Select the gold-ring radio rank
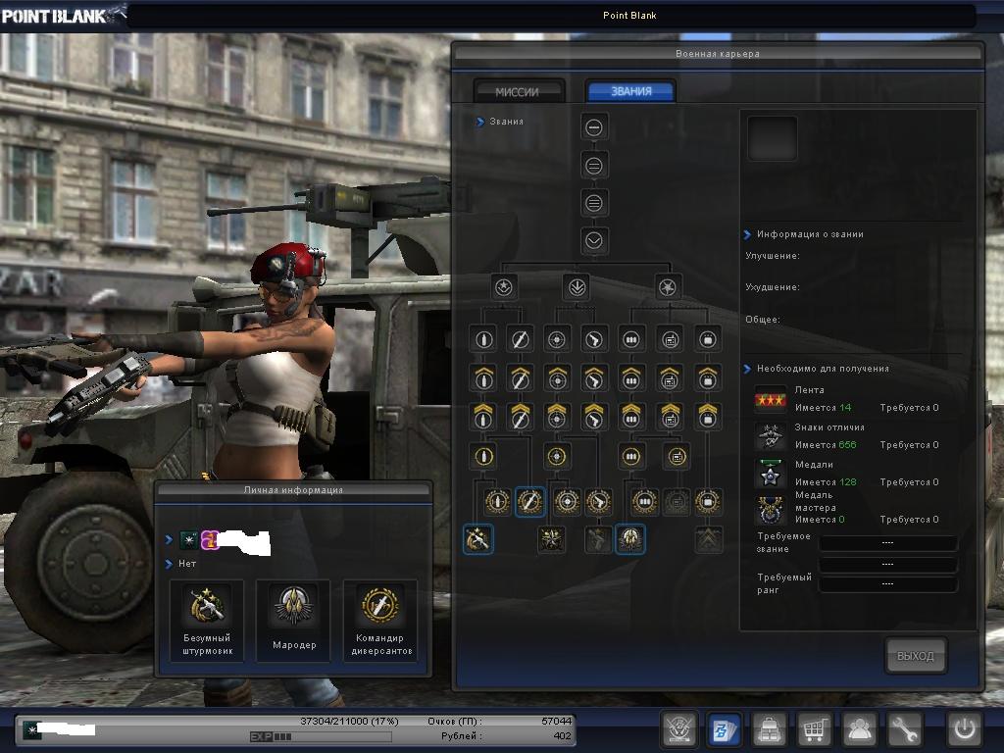1004x753 pixels. click(677, 457)
